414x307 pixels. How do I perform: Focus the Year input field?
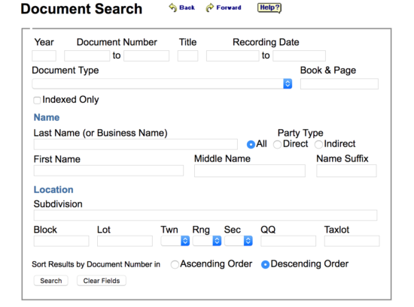coord(44,56)
